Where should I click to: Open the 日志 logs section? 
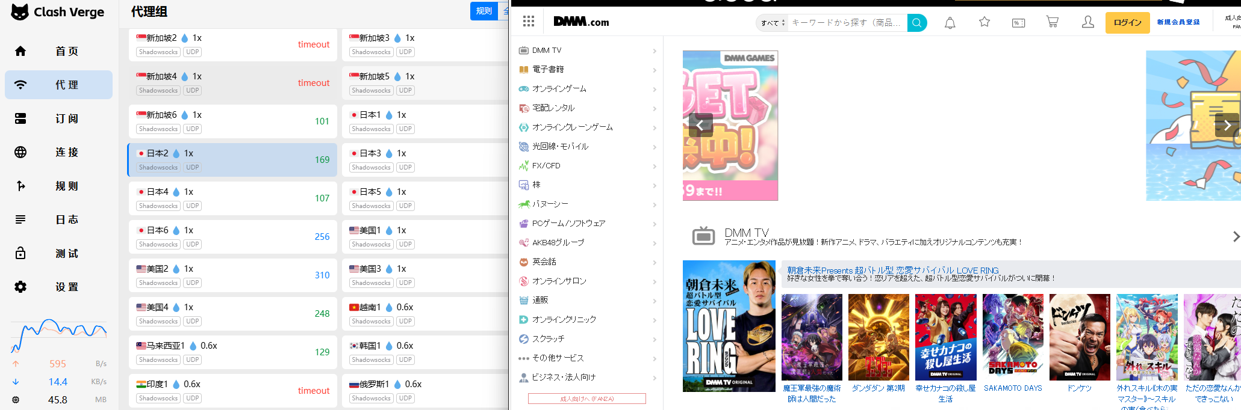tap(58, 219)
